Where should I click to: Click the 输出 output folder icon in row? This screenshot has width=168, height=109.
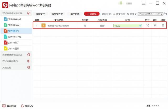point(155,26)
